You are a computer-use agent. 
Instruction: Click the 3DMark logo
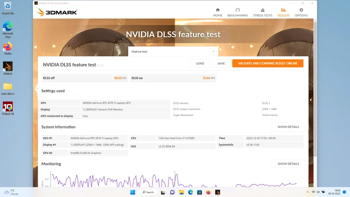57,12
